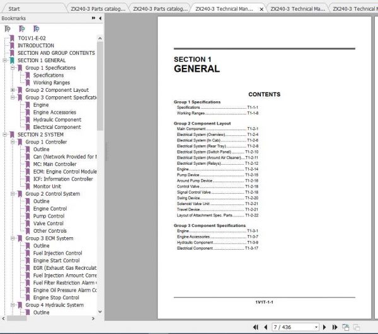This screenshot has height=334, width=378.
Task: Collapse Group 3 ECM System node
Action: (x=13, y=238)
